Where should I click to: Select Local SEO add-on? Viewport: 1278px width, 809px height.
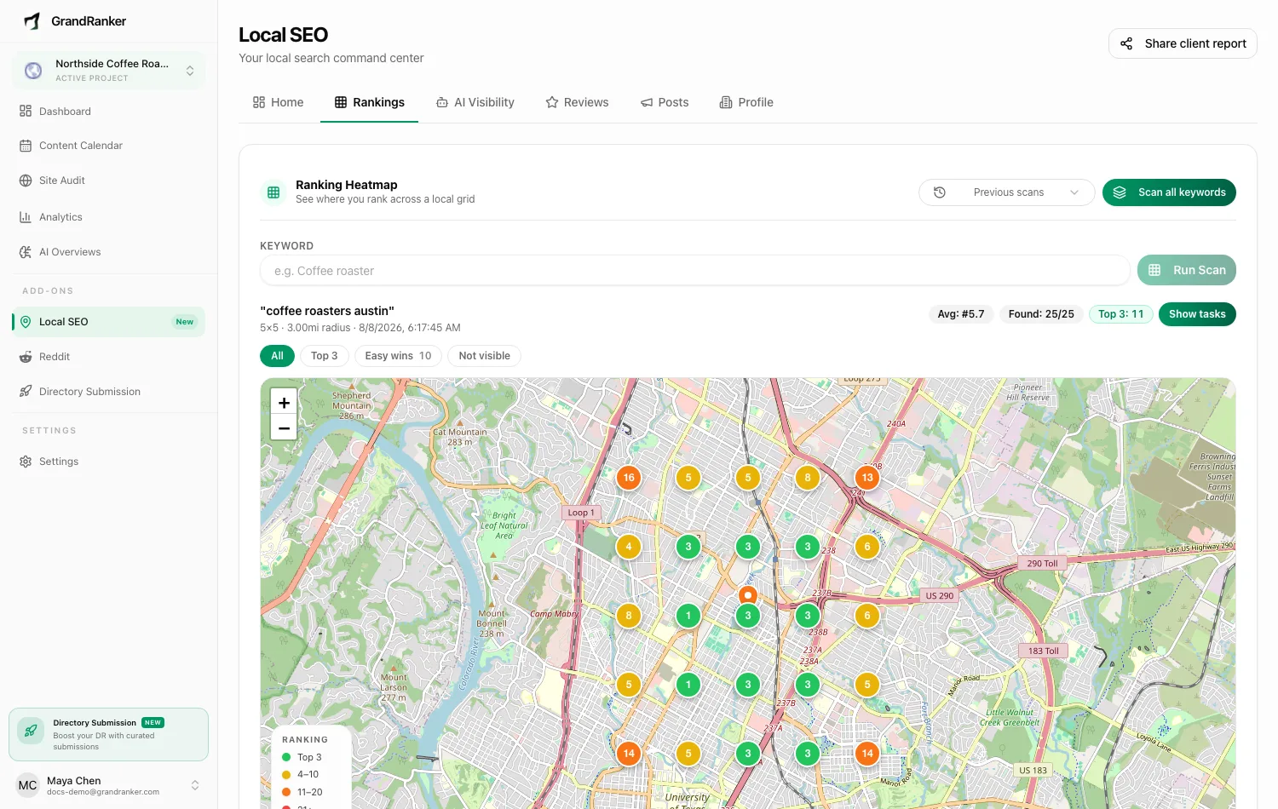pyautogui.click(x=108, y=322)
